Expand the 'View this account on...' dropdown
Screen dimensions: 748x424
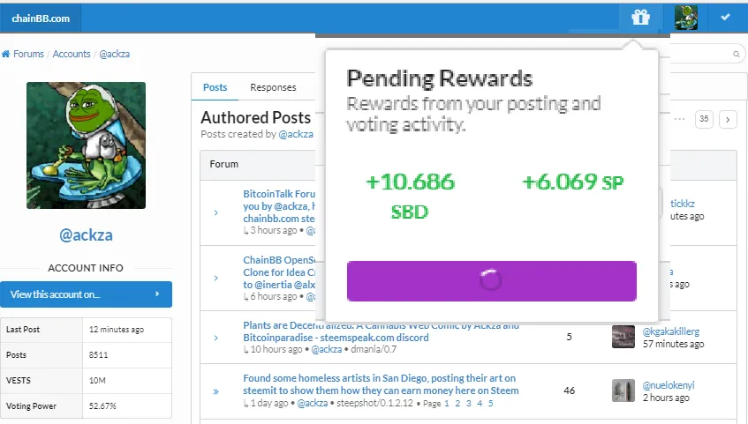tap(86, 294)
